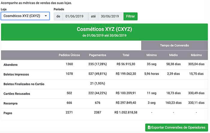
Task: Click the Total column header
Action: point(126,55)
